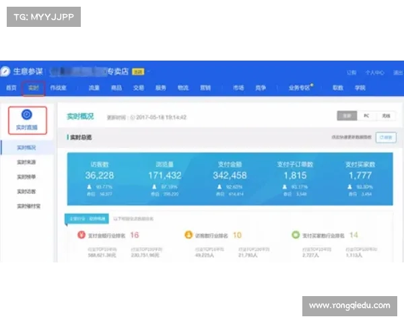Viewport: 404px width, 323px height.
Task: Switch device filter to 无线
Action: coord(385,116)
